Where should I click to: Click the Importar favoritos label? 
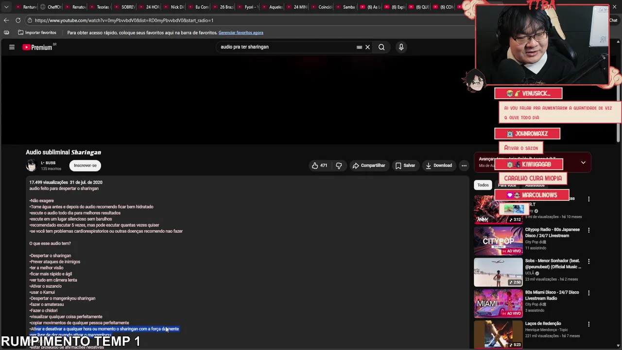click(40, 33)
